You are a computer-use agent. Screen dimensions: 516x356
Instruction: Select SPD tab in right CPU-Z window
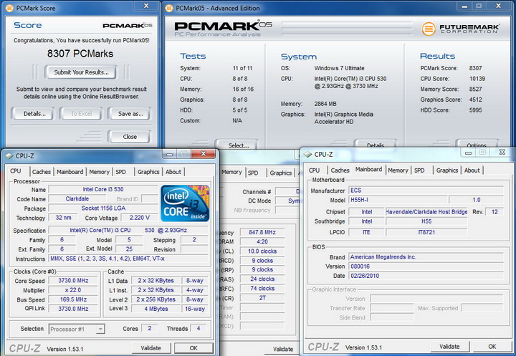(x=419, y=170)
